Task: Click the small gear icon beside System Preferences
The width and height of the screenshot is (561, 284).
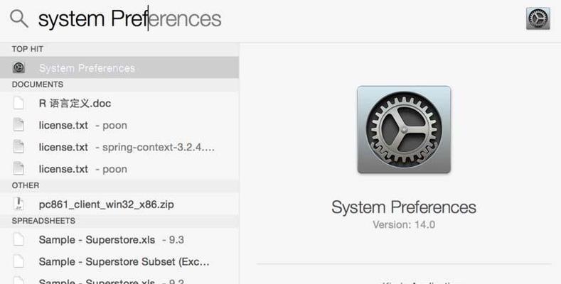Action: (18, 67)
